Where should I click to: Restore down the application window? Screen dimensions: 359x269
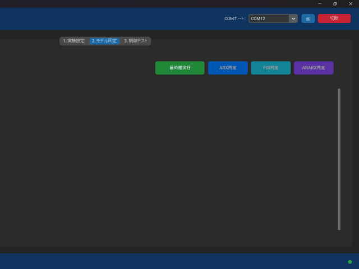[335, 4]
